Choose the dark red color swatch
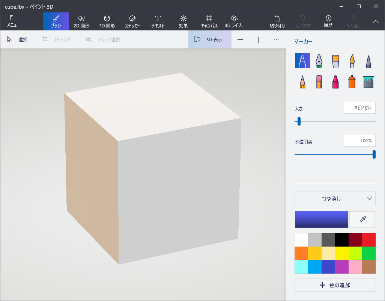 pyautogui.click(x=355, y=239)
